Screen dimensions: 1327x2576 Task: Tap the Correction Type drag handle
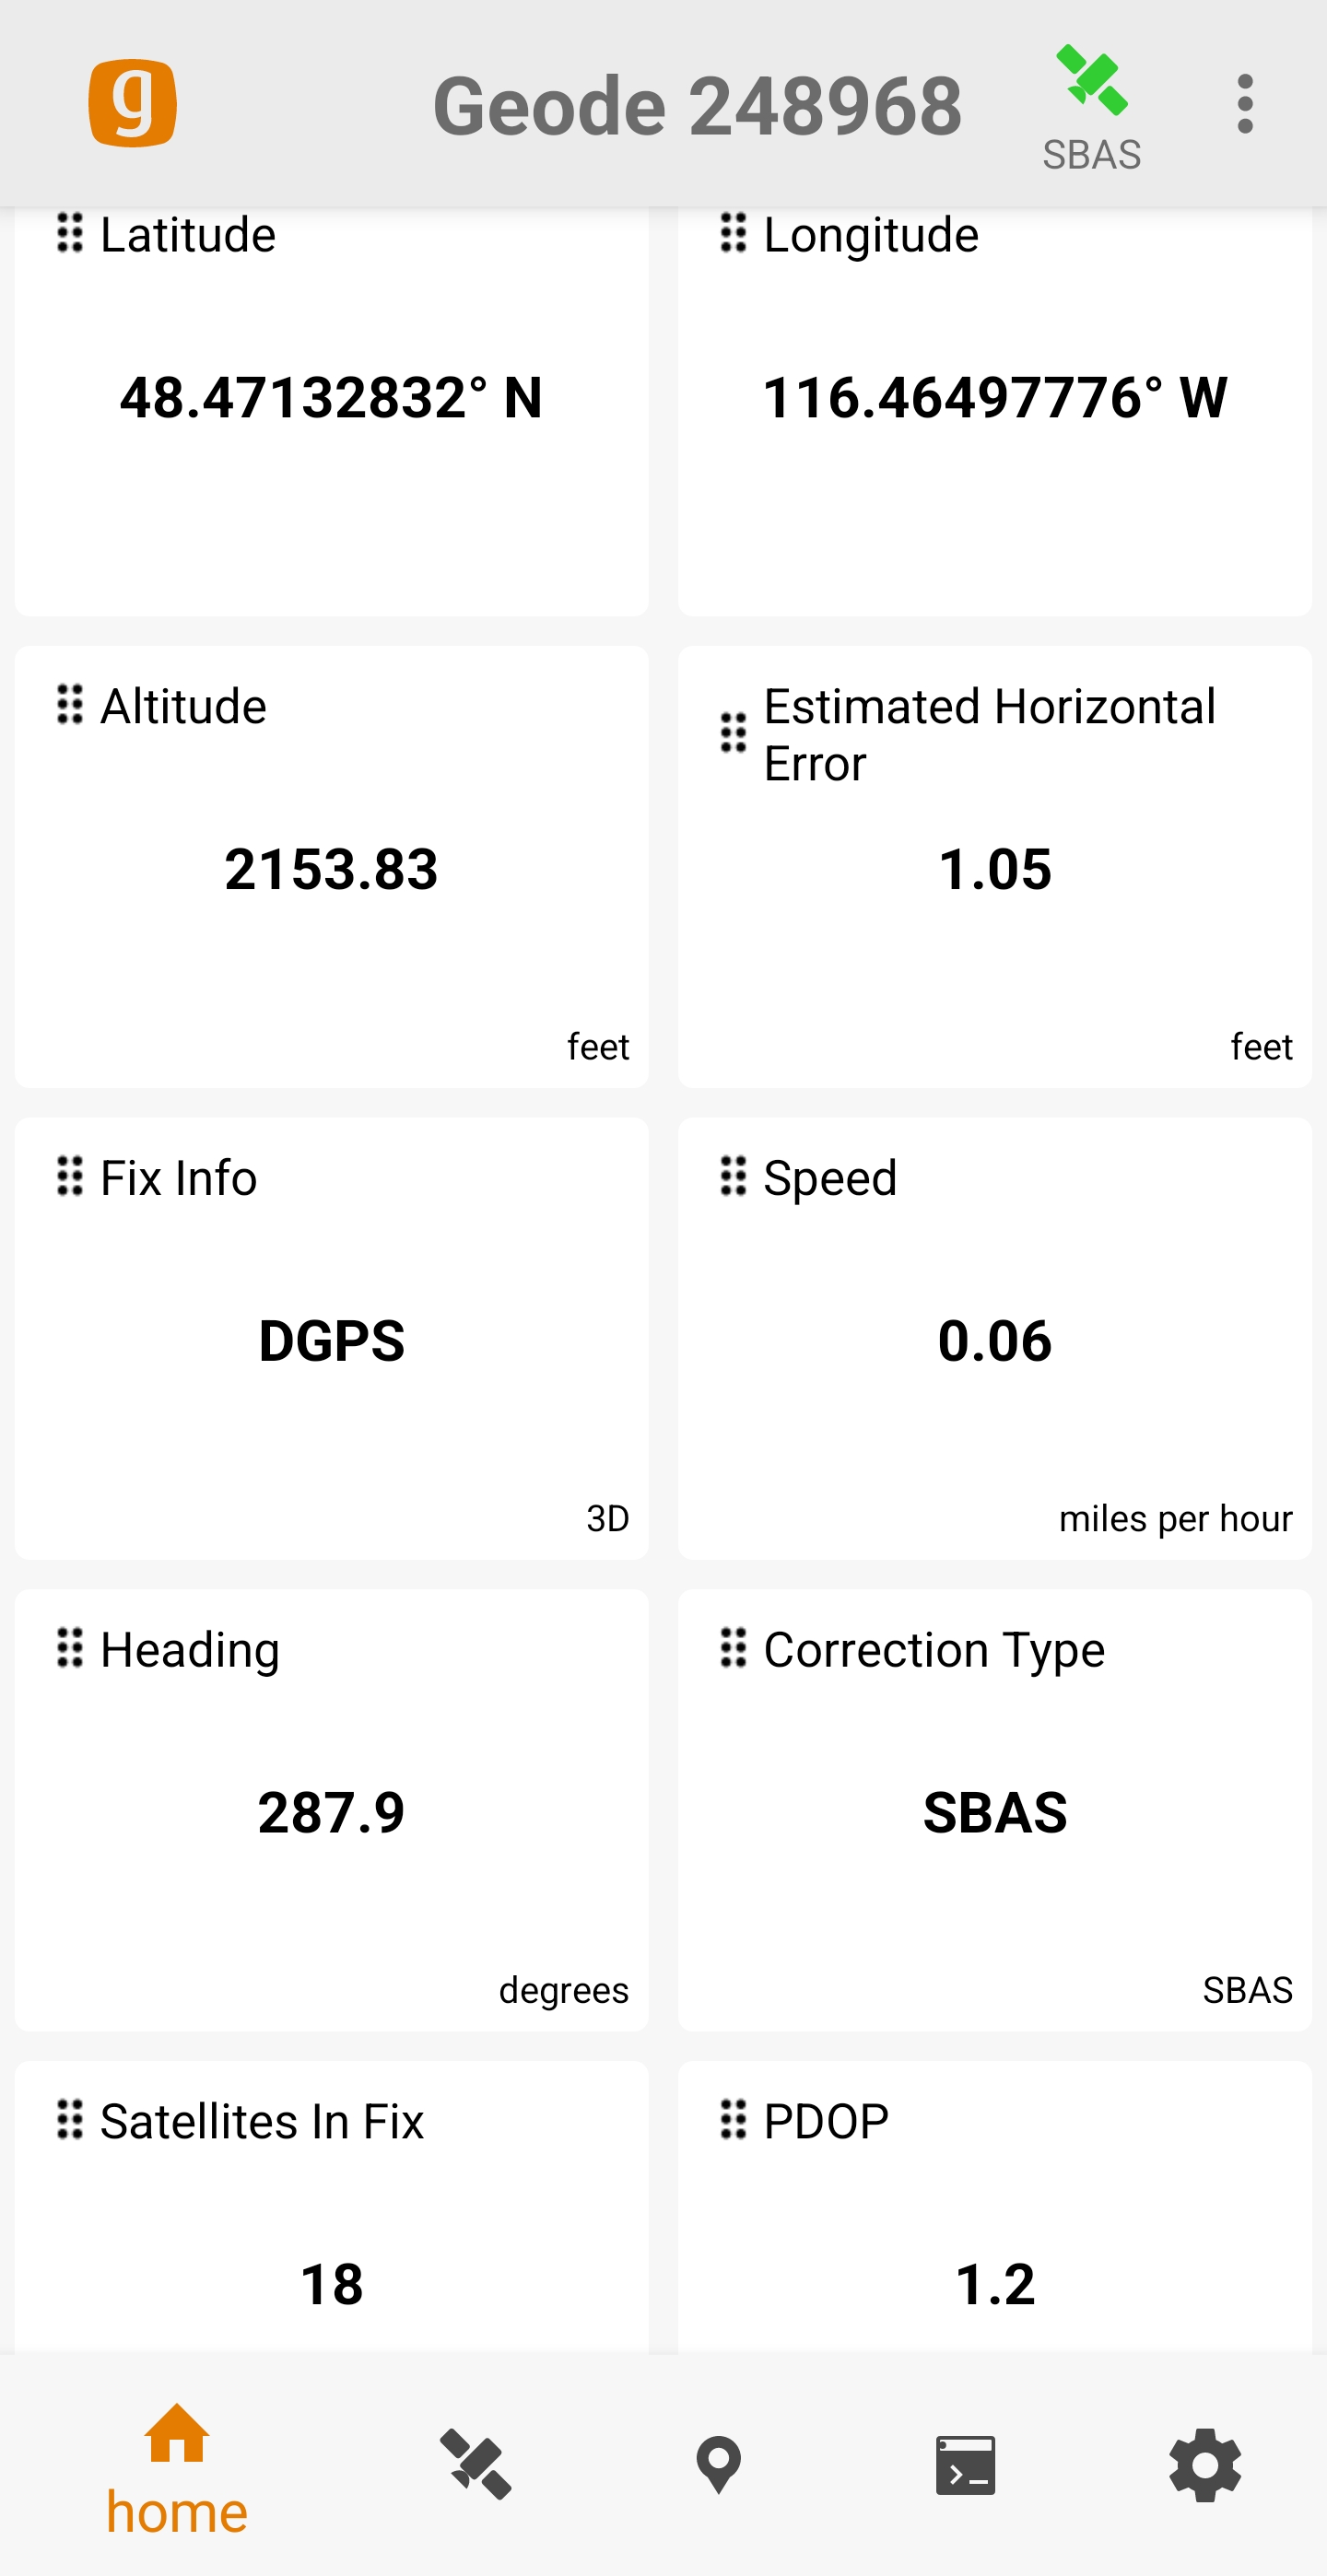pyautogui.click(x=733, y=1648)
